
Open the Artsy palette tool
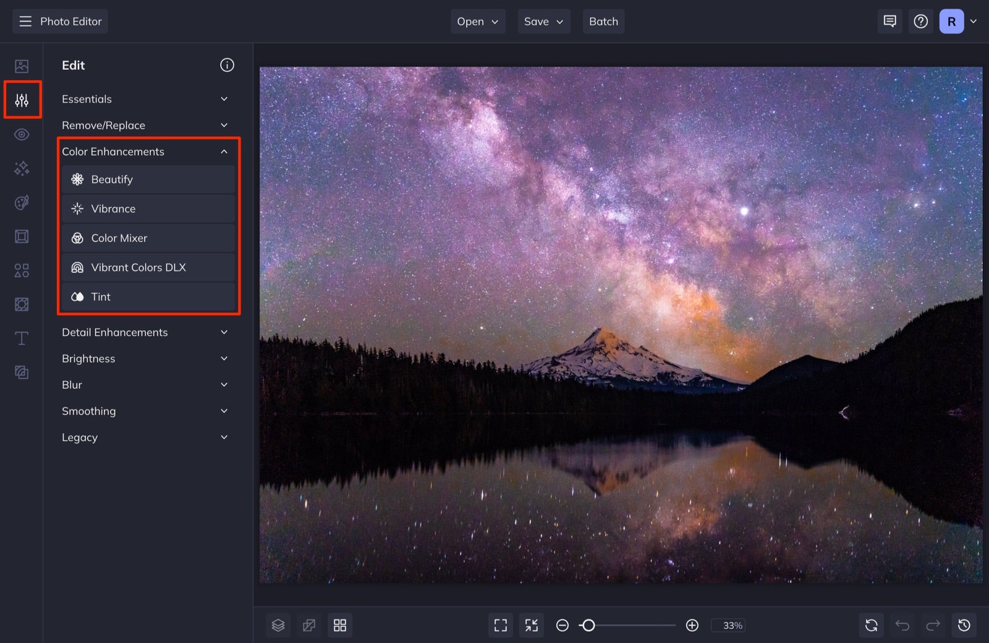(22, 202)
